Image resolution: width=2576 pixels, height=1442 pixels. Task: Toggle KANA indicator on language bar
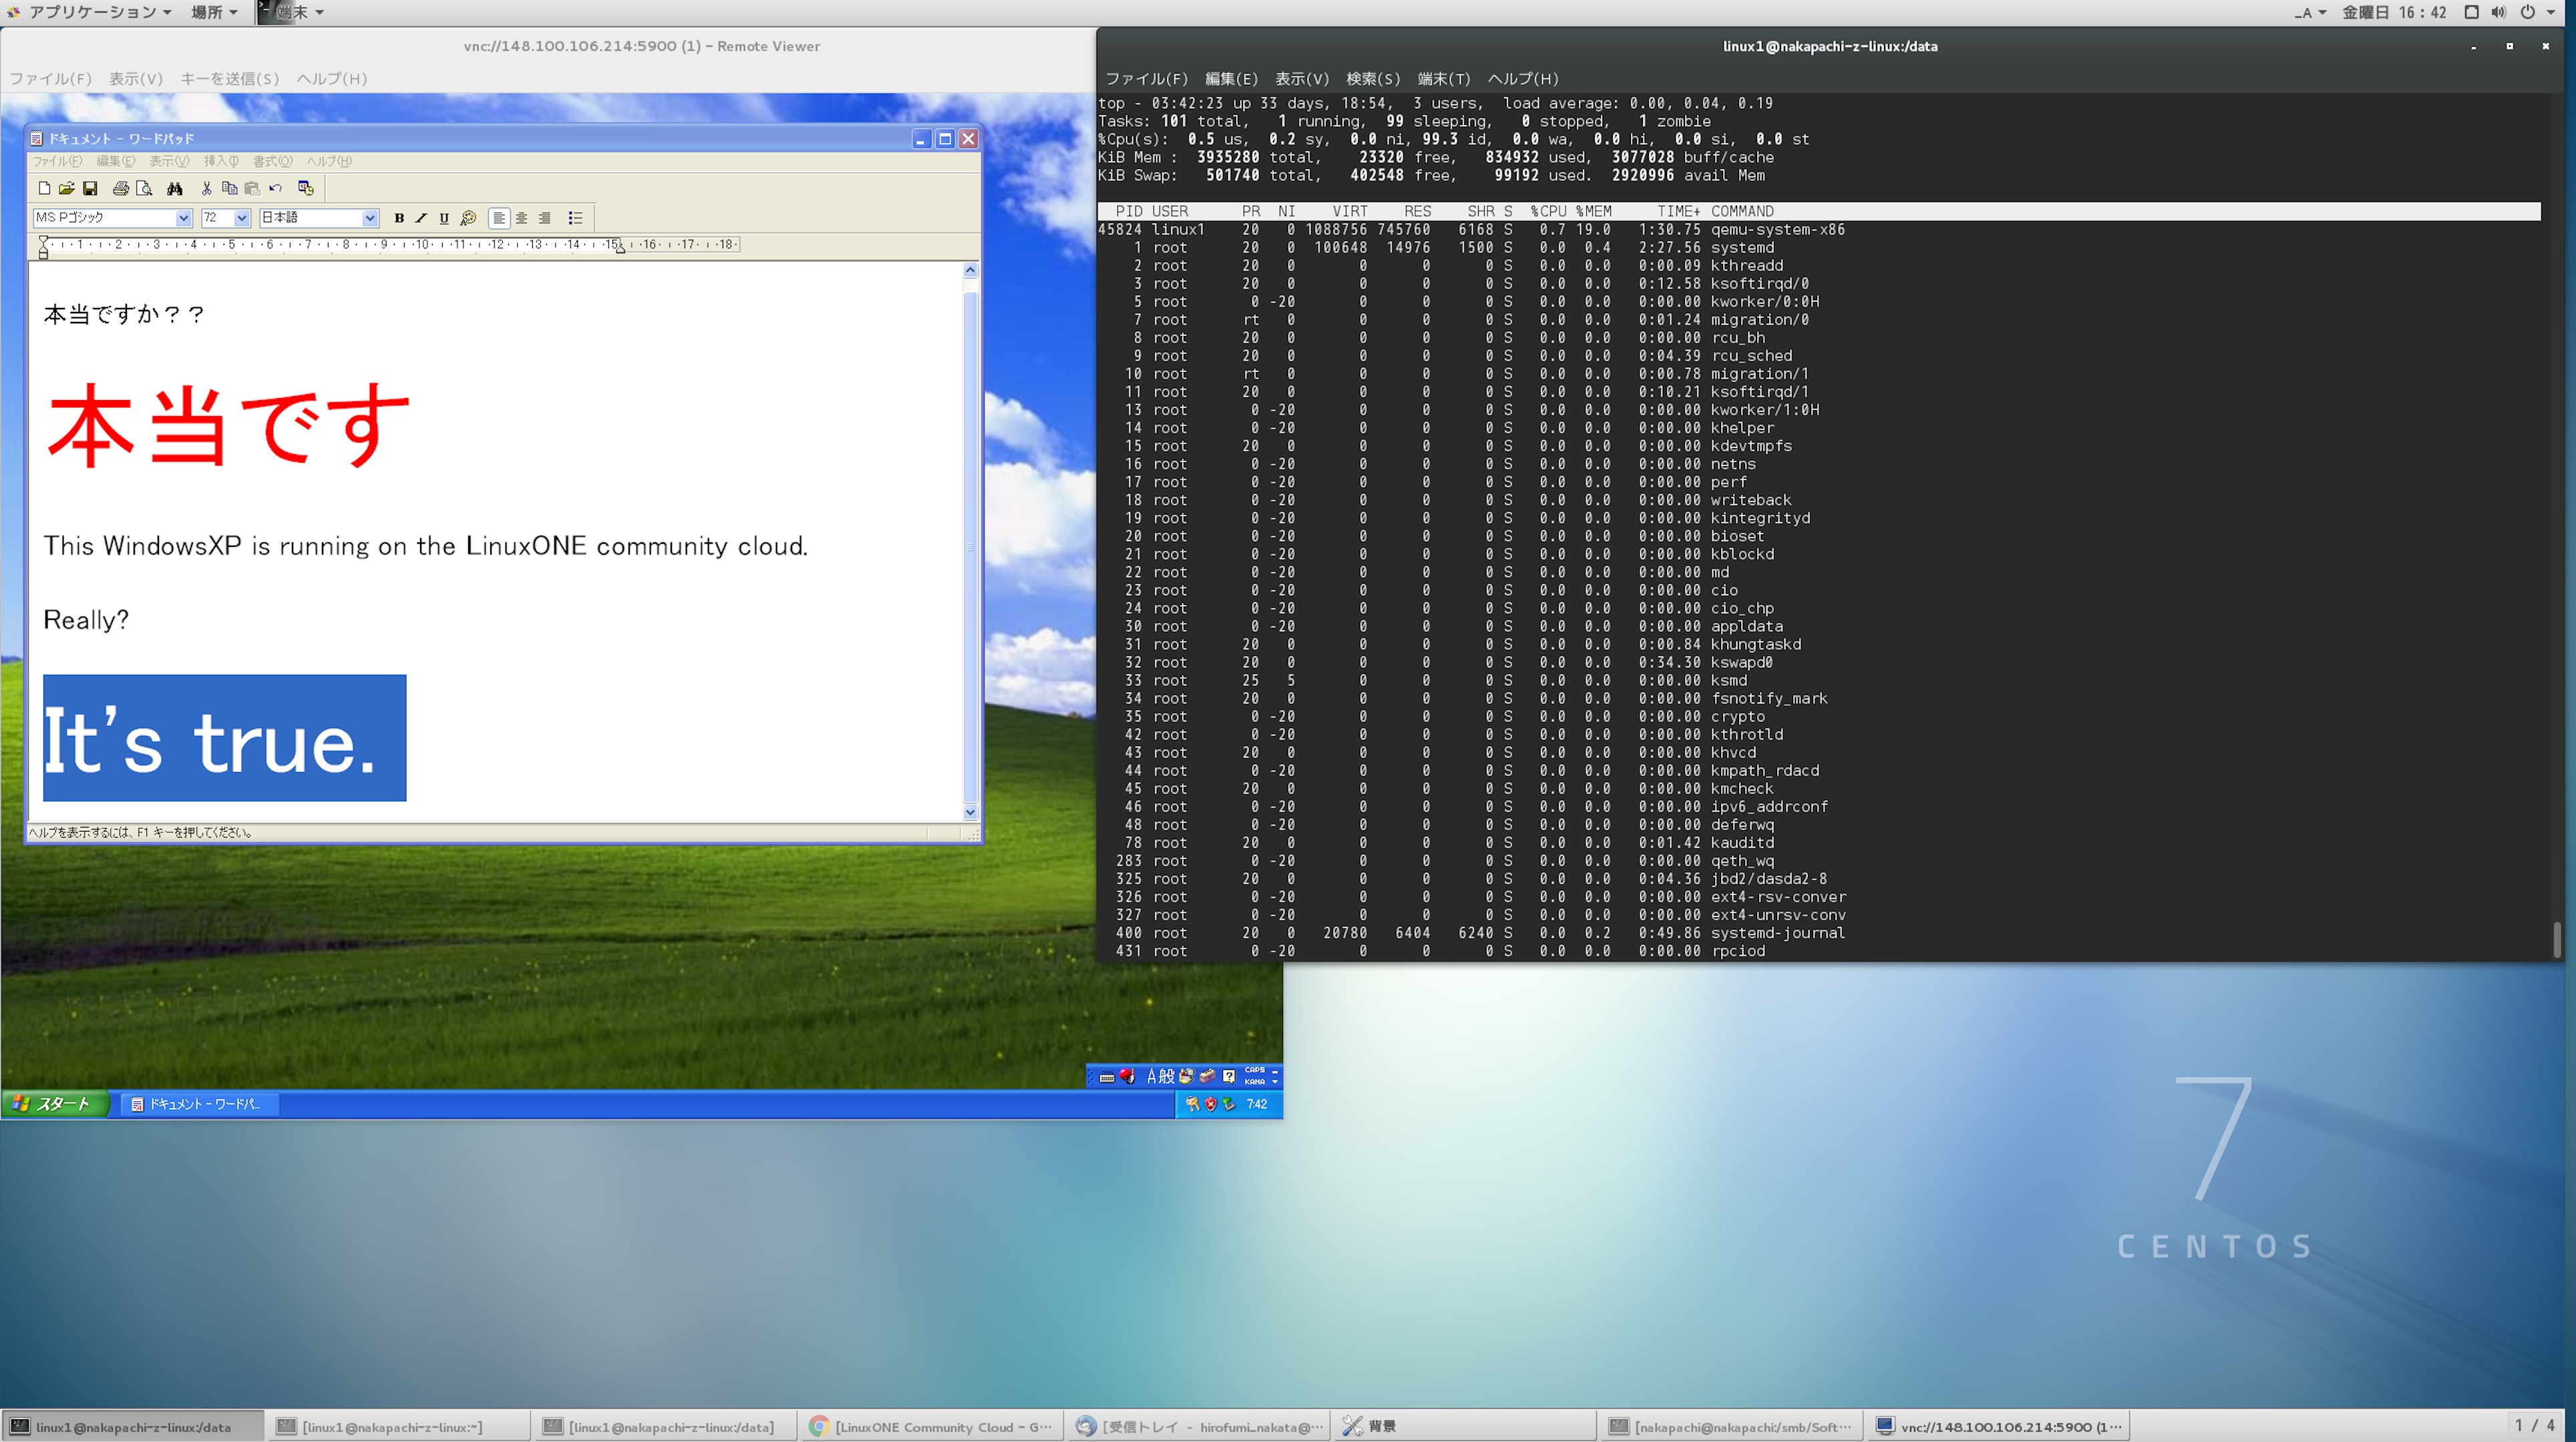tap(1255, 1082)
